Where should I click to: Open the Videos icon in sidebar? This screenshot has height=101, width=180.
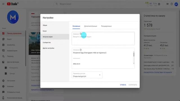pos(3,39)
